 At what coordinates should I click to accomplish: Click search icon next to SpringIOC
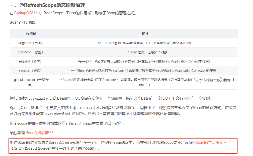(34, 12)
